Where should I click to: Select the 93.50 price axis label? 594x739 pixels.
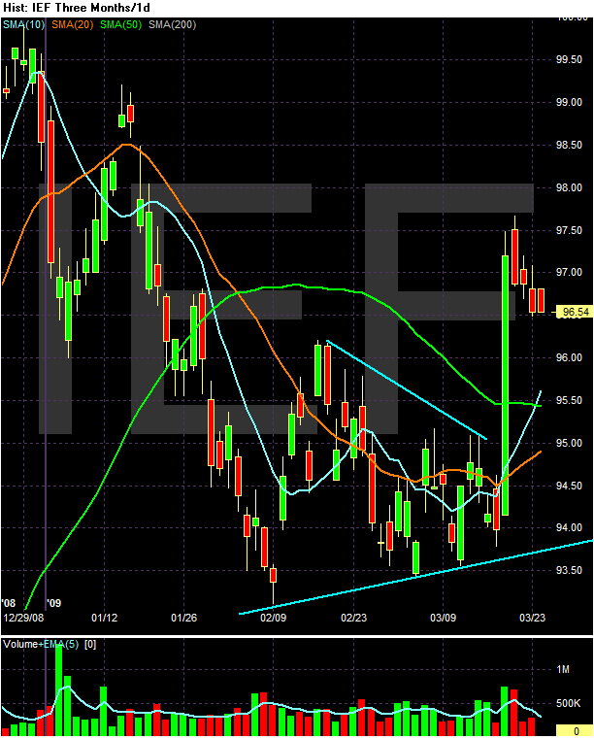569,571
